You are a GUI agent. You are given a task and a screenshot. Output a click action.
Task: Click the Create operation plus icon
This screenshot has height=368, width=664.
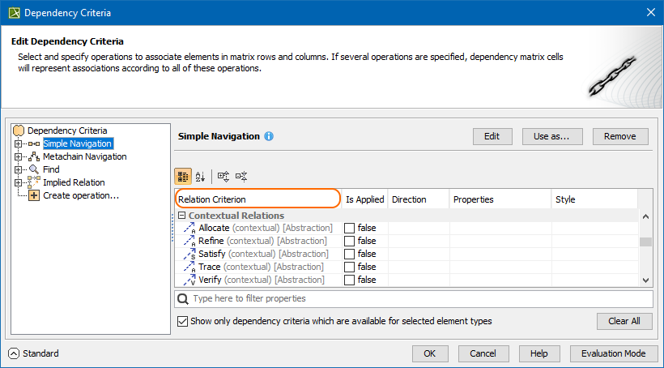34,195
